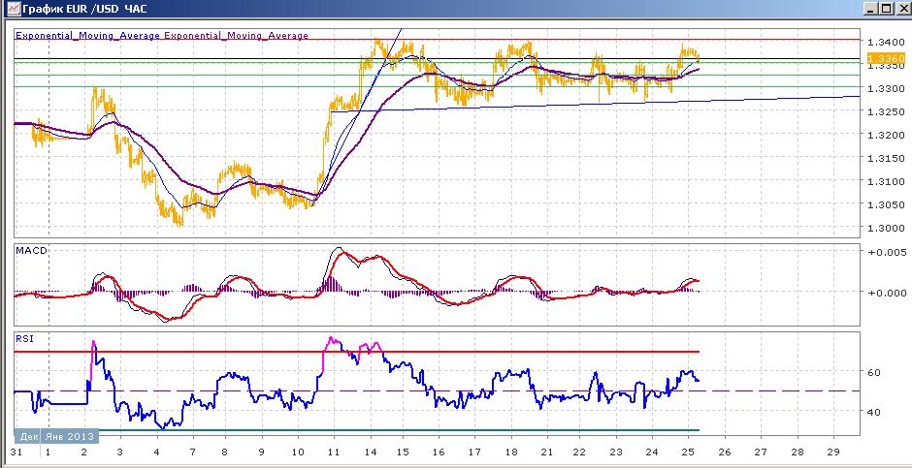The width and height of the screenshot is (912, 468).
Task: Click the 1.3300 price axis label
Action: (x=886, y=89)
